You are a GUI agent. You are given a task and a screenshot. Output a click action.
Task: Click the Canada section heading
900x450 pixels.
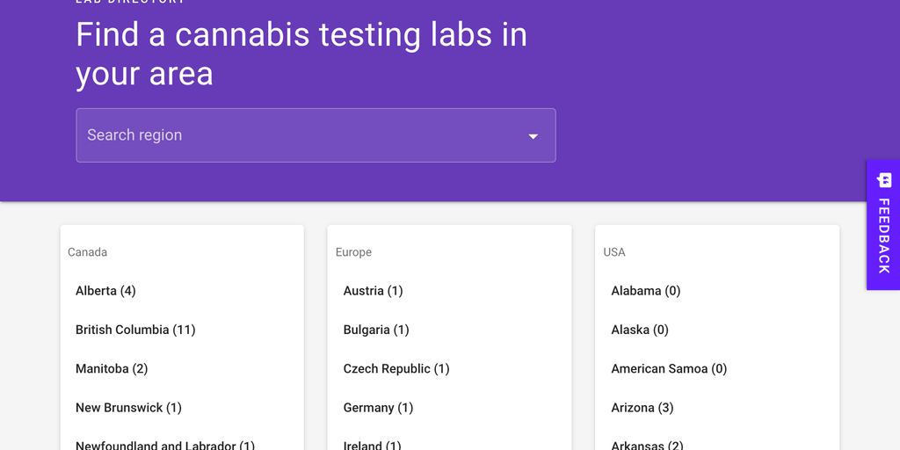click(88, 252)
